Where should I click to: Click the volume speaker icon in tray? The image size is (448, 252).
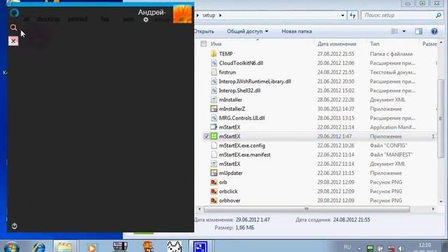[x=401, y=248]
